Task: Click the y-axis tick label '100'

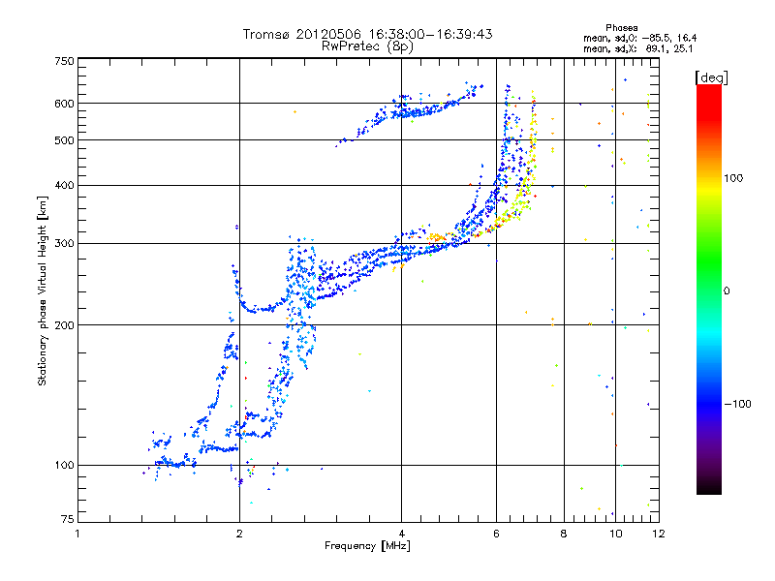Action: pyautogui.click(x=64, y=466)
